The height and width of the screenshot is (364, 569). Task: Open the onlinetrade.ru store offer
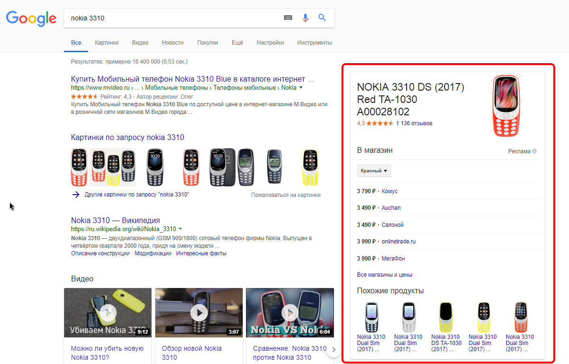pos(398,242)
